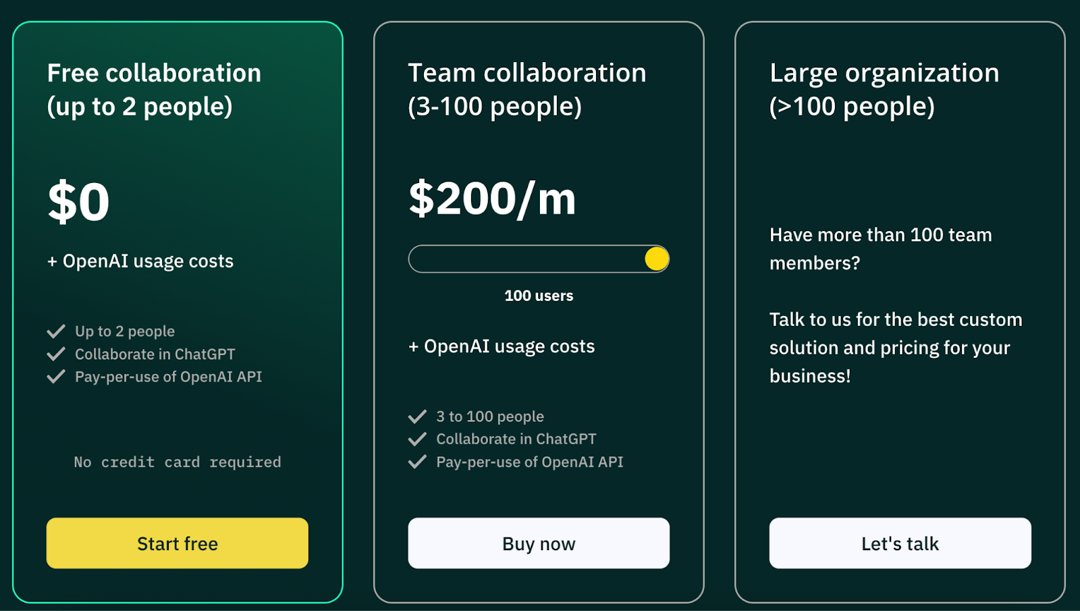
Task: Select the "Free collaboration (up to 2 people)" heading
Action: [154, 89]
